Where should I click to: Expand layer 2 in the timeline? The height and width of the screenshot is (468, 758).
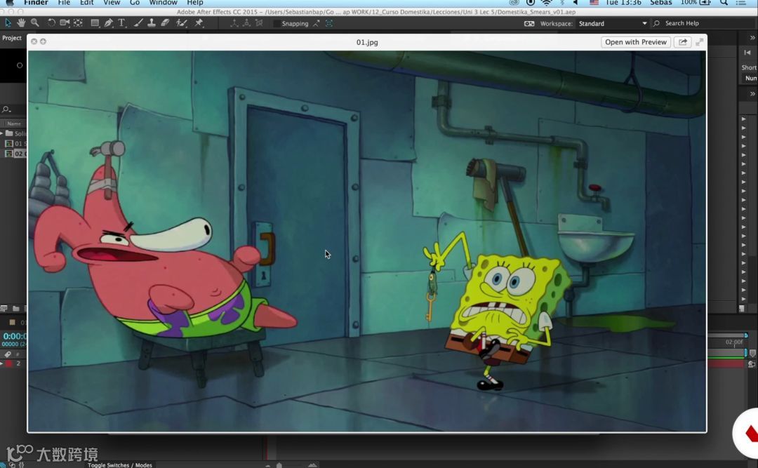(2, 363)
